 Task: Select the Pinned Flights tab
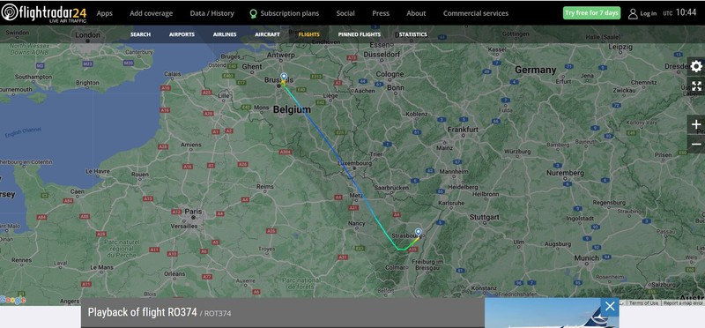[360, 34]
